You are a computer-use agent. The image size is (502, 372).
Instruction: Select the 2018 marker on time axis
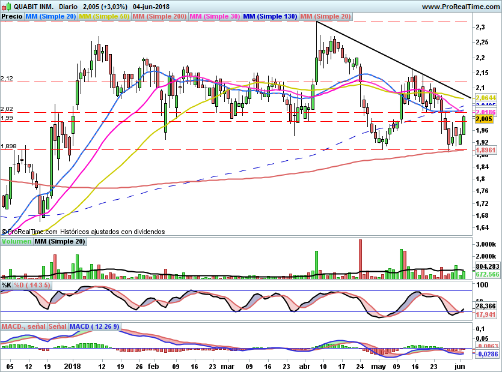tap(72, 366)
